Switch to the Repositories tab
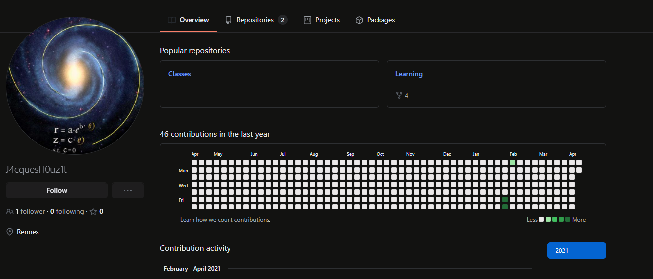653x279 pixels. 256,20
